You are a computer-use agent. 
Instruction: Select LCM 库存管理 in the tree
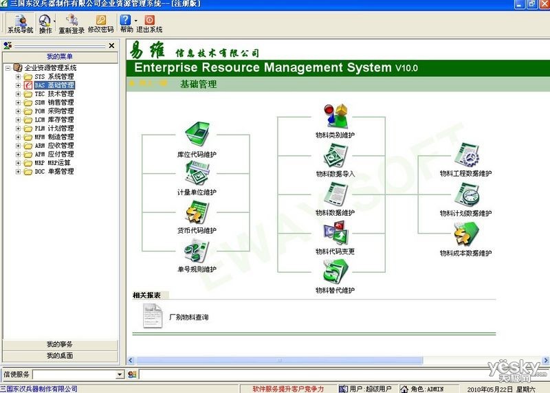pyautogui.click(x=54, y=120)
